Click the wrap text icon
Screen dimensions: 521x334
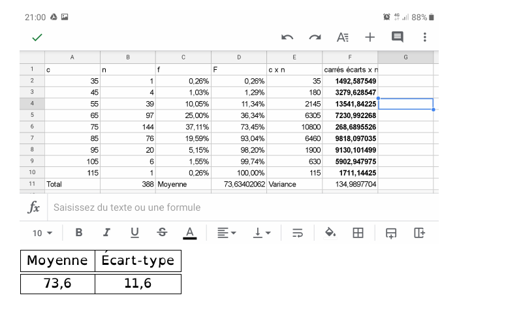pos(298,233)
